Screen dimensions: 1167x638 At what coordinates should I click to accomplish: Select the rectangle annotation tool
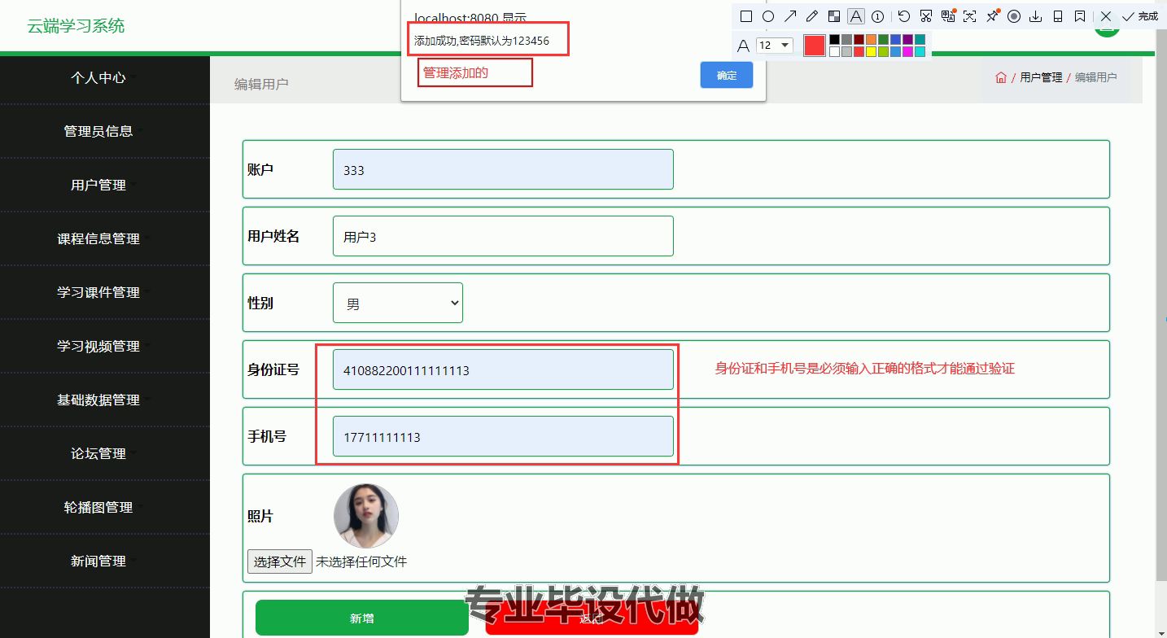pyautogui.click(x=746, y=16)
